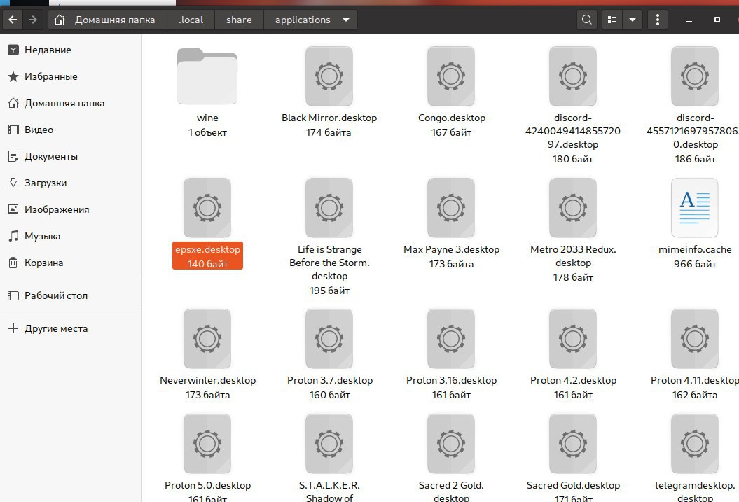Click the "Proton 5.0.desktop" file name
Image resolution: width=739 pixels, height=502 pixels.
point(207,485)
